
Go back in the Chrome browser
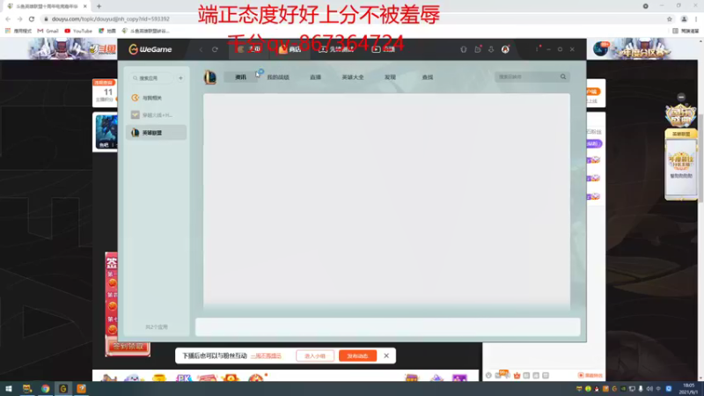8,18
